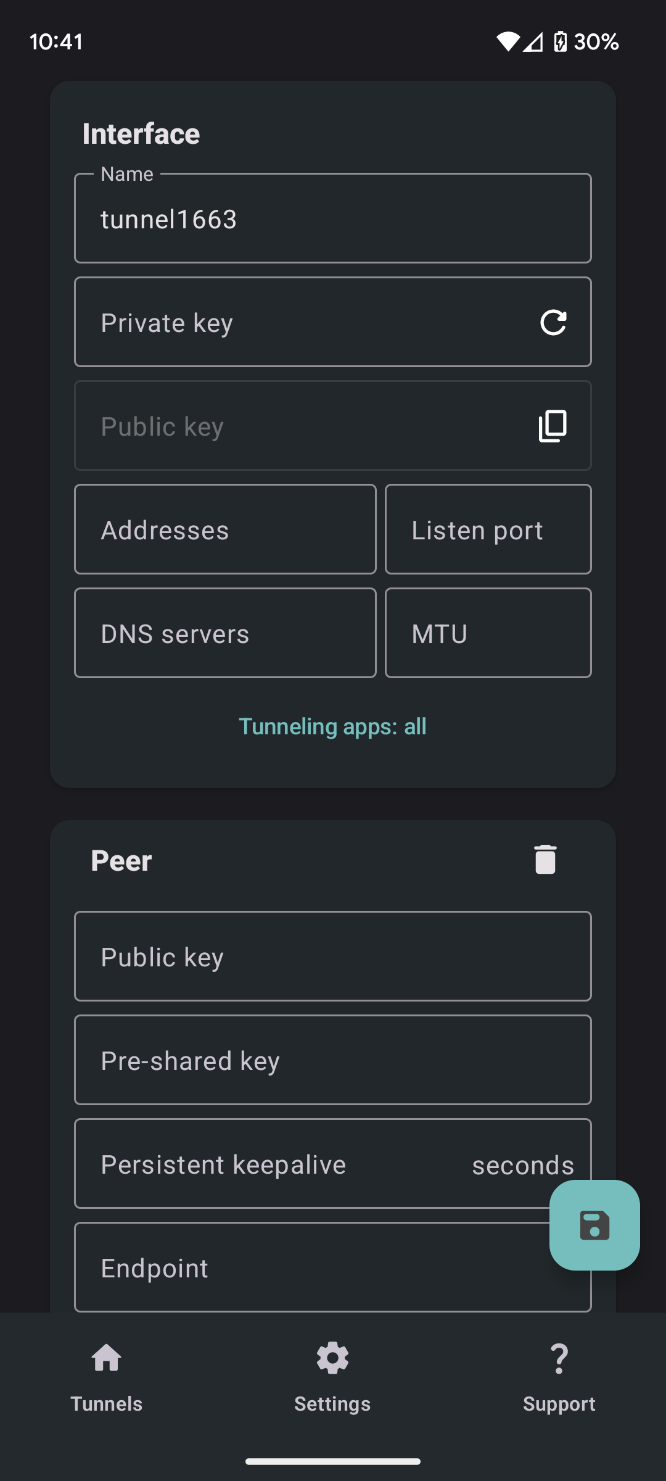Focus the Pre-shared key field
Viewport: 666px width, 1481px height.
click(333, 1060)
